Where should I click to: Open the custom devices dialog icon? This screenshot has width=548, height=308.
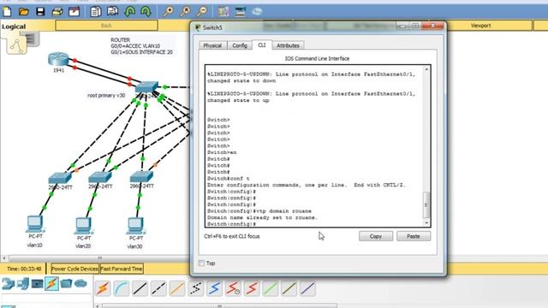point(241,12)
